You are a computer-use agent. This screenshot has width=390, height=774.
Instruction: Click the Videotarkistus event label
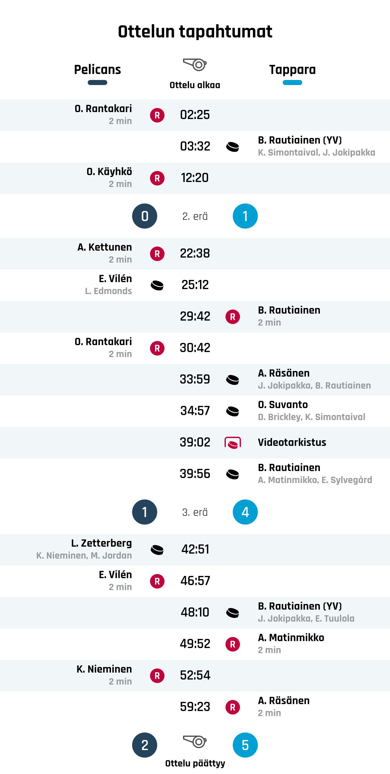click(292, 442)
